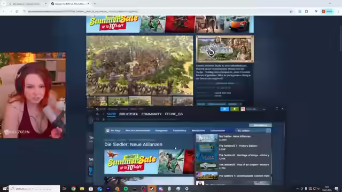The image size is (342, 192).
Task: Open the BIBLIOTHEK tab in Steam
Action: [x=128, y=114]
